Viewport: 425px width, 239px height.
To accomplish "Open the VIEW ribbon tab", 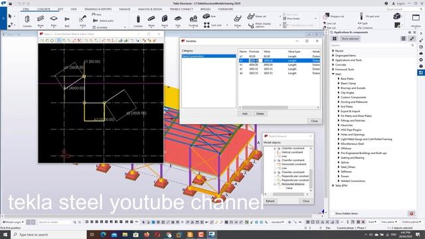I will tap(74, 9).
